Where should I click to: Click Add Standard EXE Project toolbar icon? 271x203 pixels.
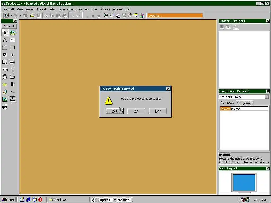tap(7, 16)
